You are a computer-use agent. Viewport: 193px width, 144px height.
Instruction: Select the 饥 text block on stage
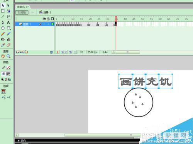[x=166, y=81]
